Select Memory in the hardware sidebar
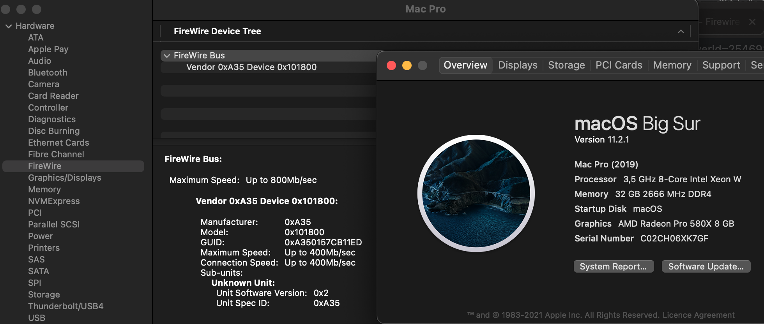 44,190
